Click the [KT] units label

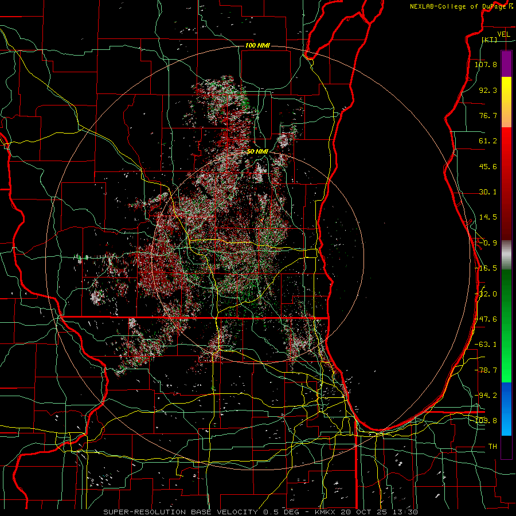point(490,40)
